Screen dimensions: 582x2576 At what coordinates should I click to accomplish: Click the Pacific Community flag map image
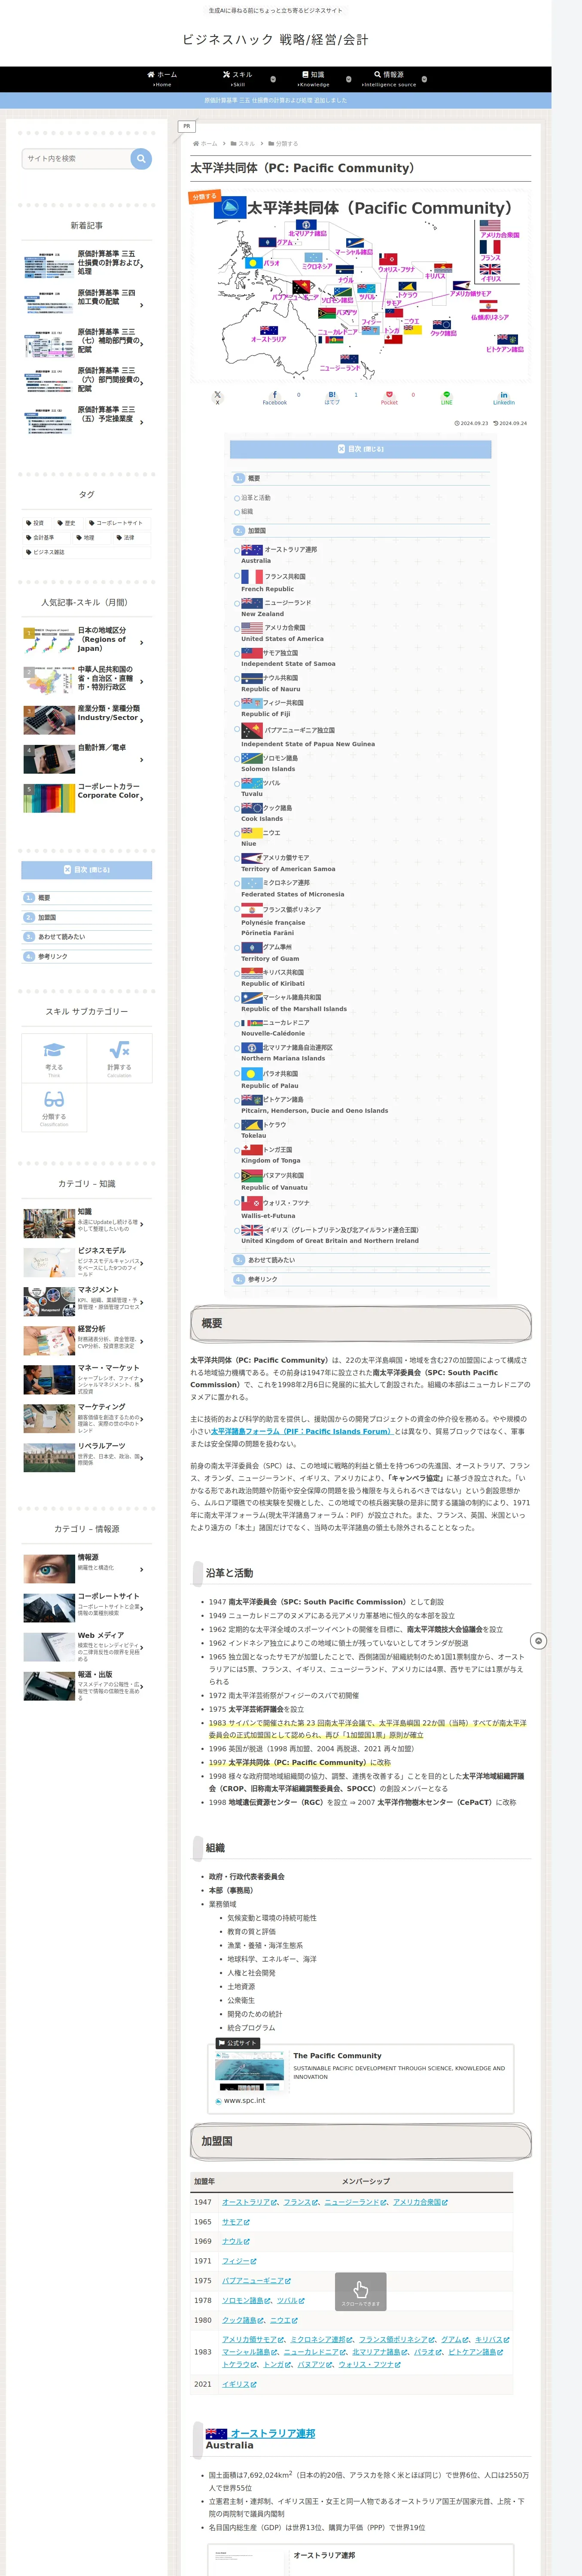click(x=360, y=286)
